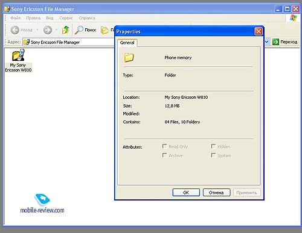Click the Отмена cancel button

pyautogui.click(x=216, y=193)
